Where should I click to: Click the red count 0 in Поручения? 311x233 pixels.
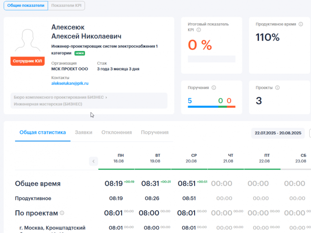229,101
